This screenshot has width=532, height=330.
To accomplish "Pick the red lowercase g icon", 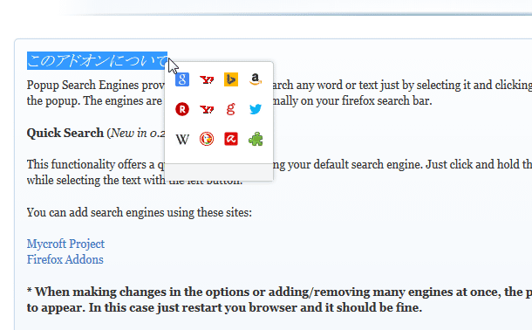I will click(231, 109).
